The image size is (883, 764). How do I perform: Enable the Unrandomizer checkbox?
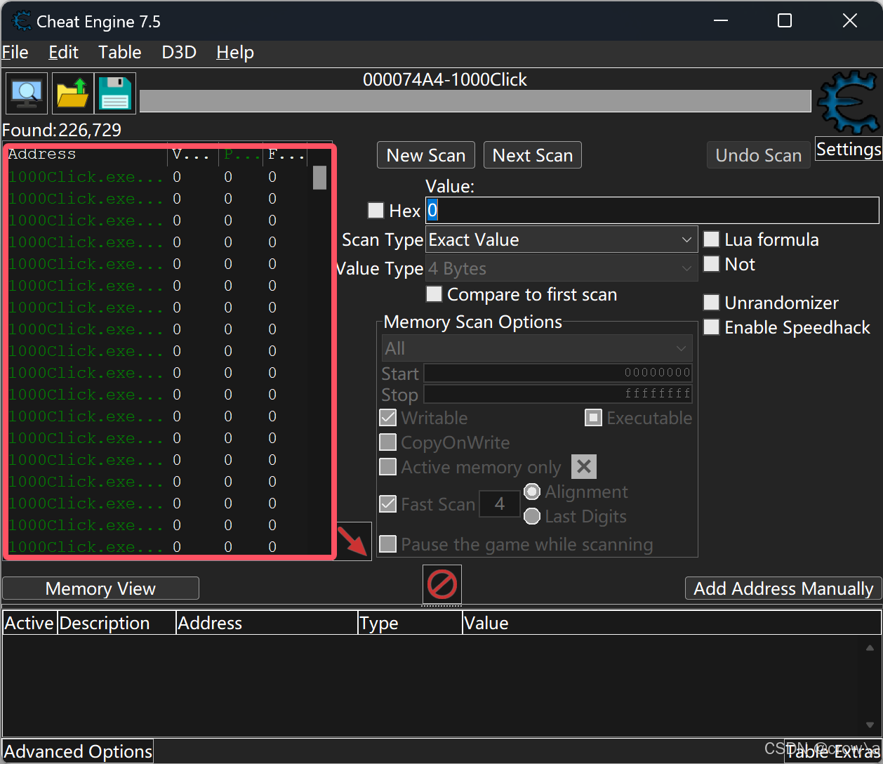(x=711, y=302)
